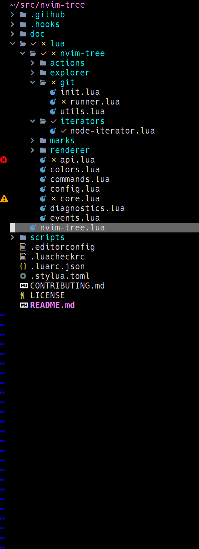
Task: Click the red error diagnostic icon in the sign column
Action: tap(4, 160)
